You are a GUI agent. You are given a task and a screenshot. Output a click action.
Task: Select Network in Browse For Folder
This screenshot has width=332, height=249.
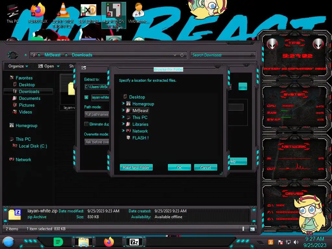140,131
